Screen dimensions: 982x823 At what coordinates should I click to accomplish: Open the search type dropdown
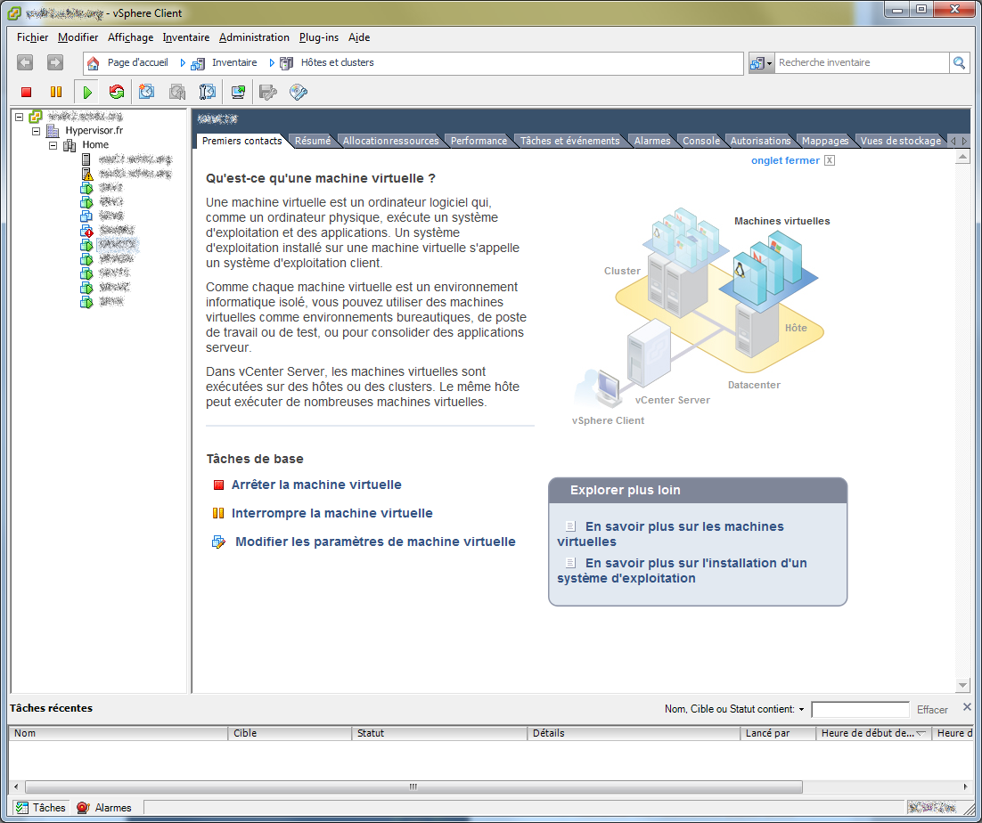click(x=762, y=63)
